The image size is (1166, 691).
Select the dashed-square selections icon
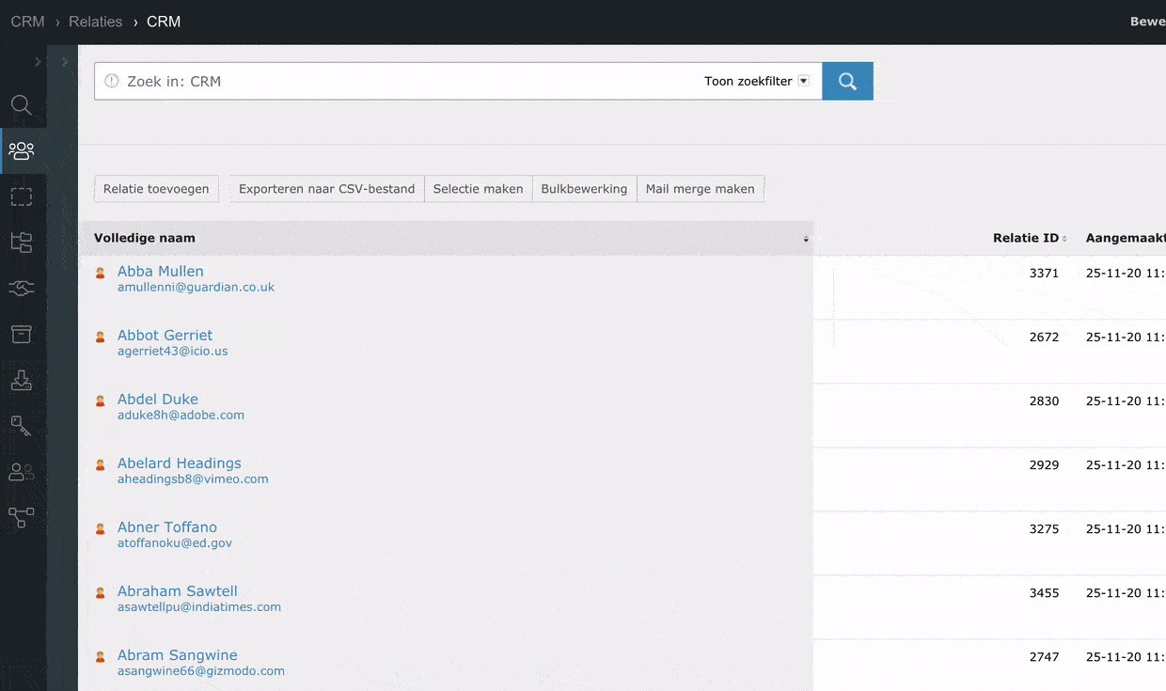coord(21,196)
